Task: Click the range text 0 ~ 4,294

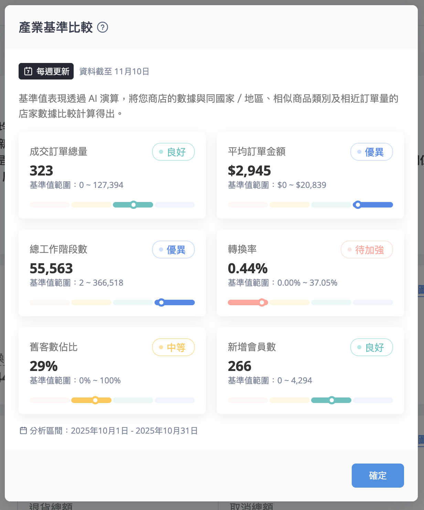Action: tap(295, 380)
